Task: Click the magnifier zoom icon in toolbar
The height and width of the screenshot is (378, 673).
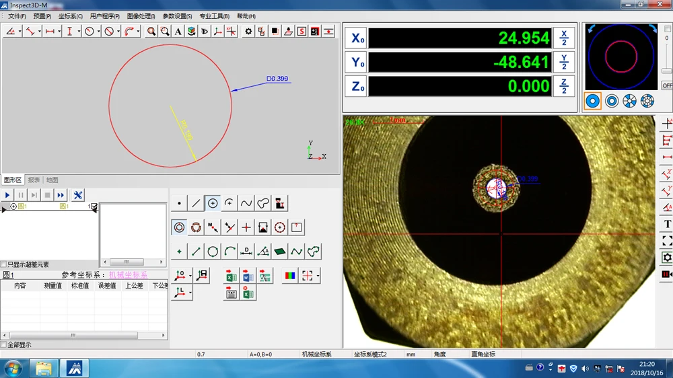Action: point(151,31)
